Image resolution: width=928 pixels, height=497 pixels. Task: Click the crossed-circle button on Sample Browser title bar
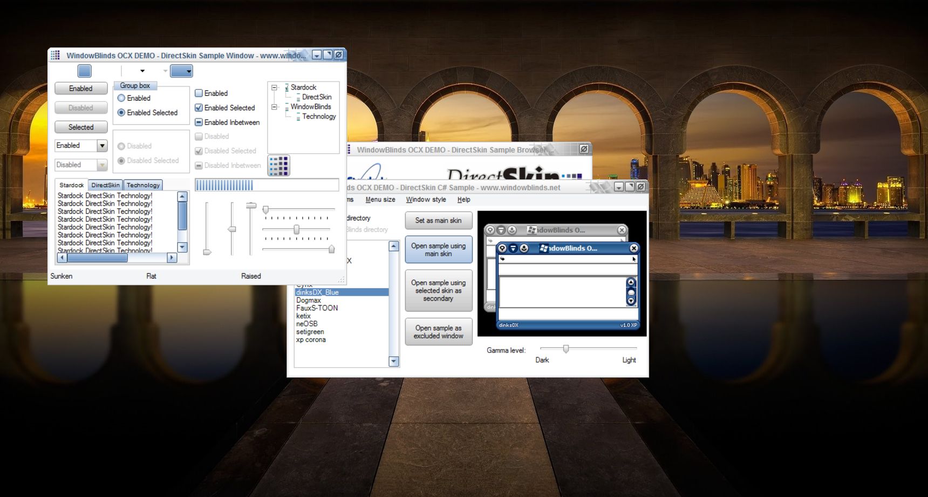(583, 149)
